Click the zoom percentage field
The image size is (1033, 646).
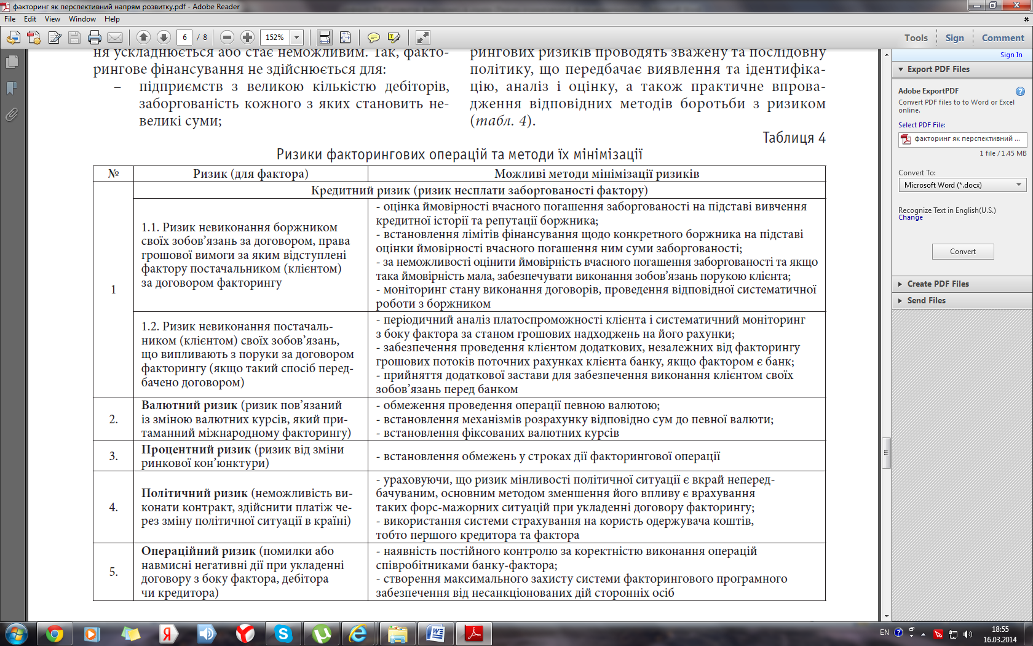[275, 38]
